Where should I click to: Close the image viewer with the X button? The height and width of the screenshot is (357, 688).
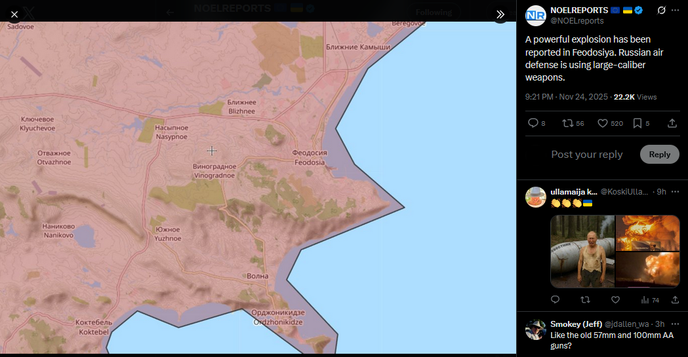(x=14, y=14)
